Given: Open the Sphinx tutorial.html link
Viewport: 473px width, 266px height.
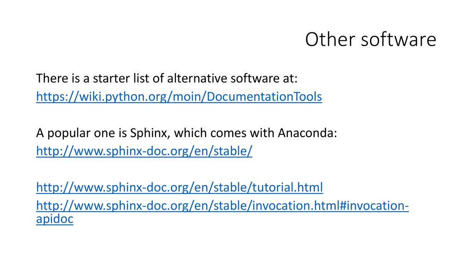Looking at the screenshot, I should pyautogui.click(x=180, y=187).
